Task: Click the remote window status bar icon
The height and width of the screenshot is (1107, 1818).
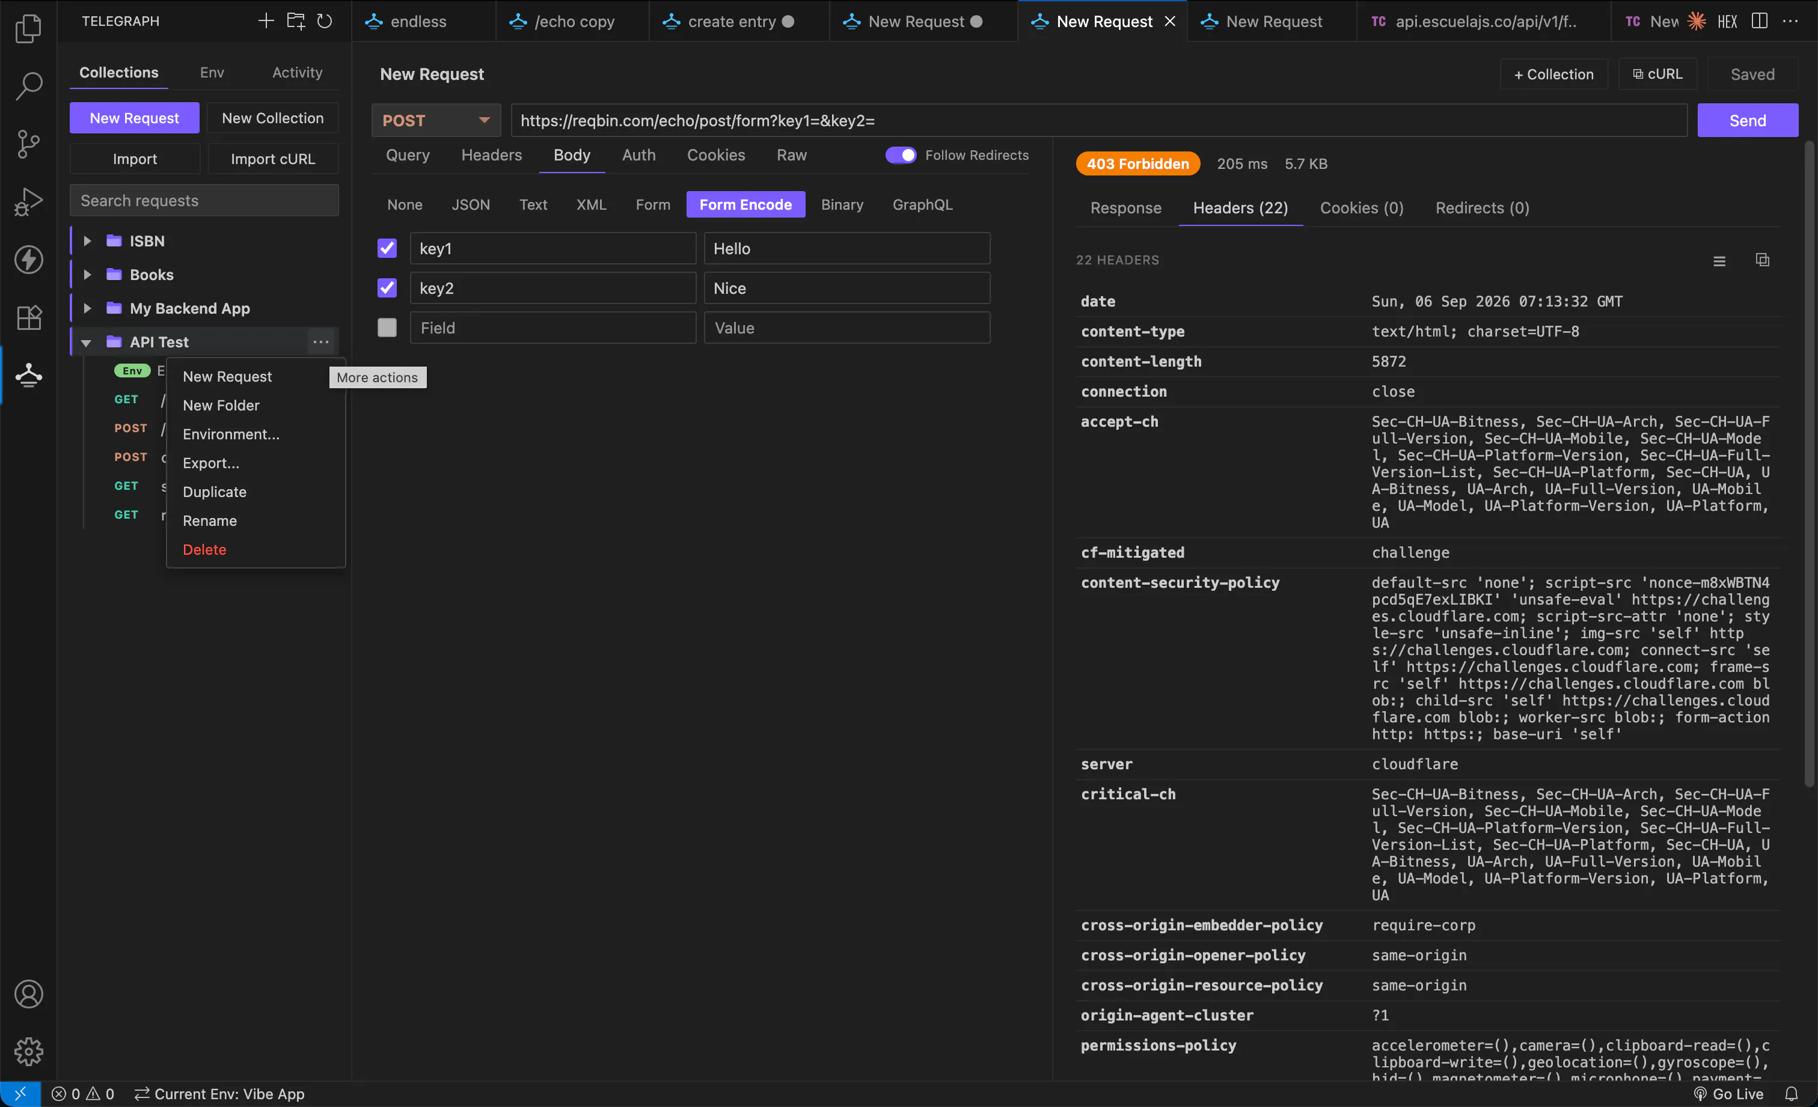Action: tap(20, 1094)
